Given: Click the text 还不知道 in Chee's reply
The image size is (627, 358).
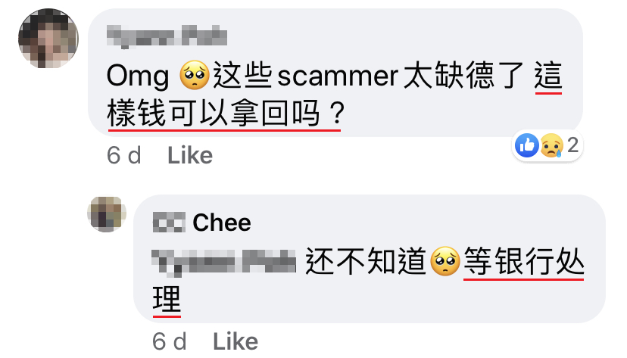Looking at the screenshot, I should 366,261.
